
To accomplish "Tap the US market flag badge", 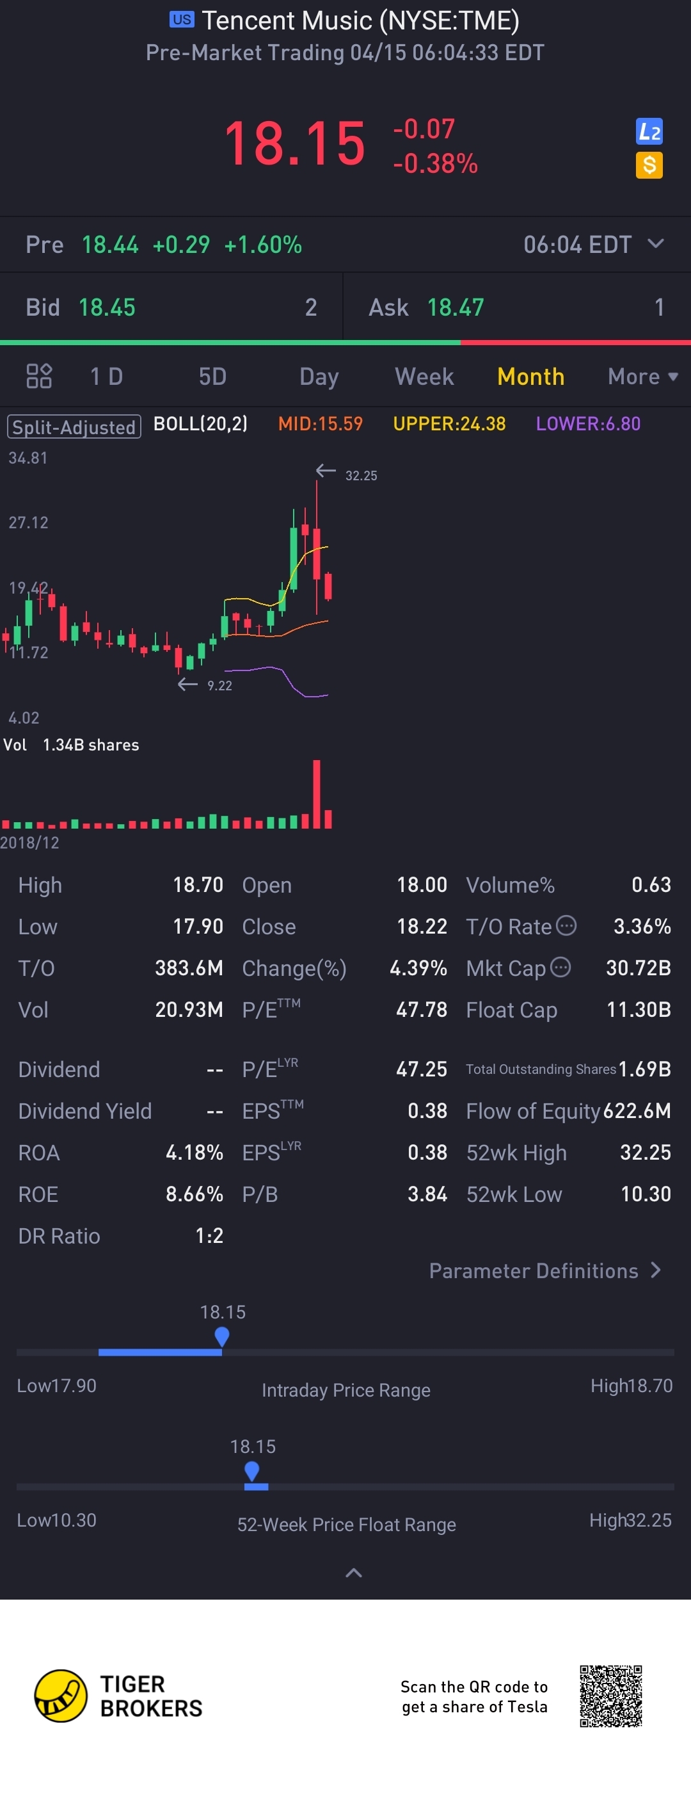I will pos(182,19).
